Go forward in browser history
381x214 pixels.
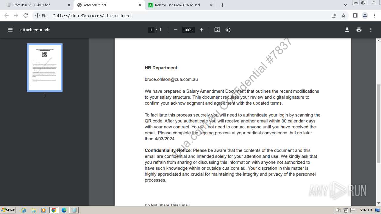point(16,15)
